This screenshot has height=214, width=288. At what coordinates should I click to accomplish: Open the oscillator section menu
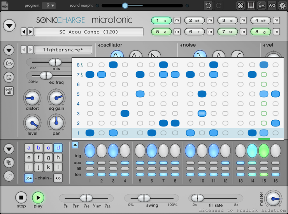(x=110, y=45)
